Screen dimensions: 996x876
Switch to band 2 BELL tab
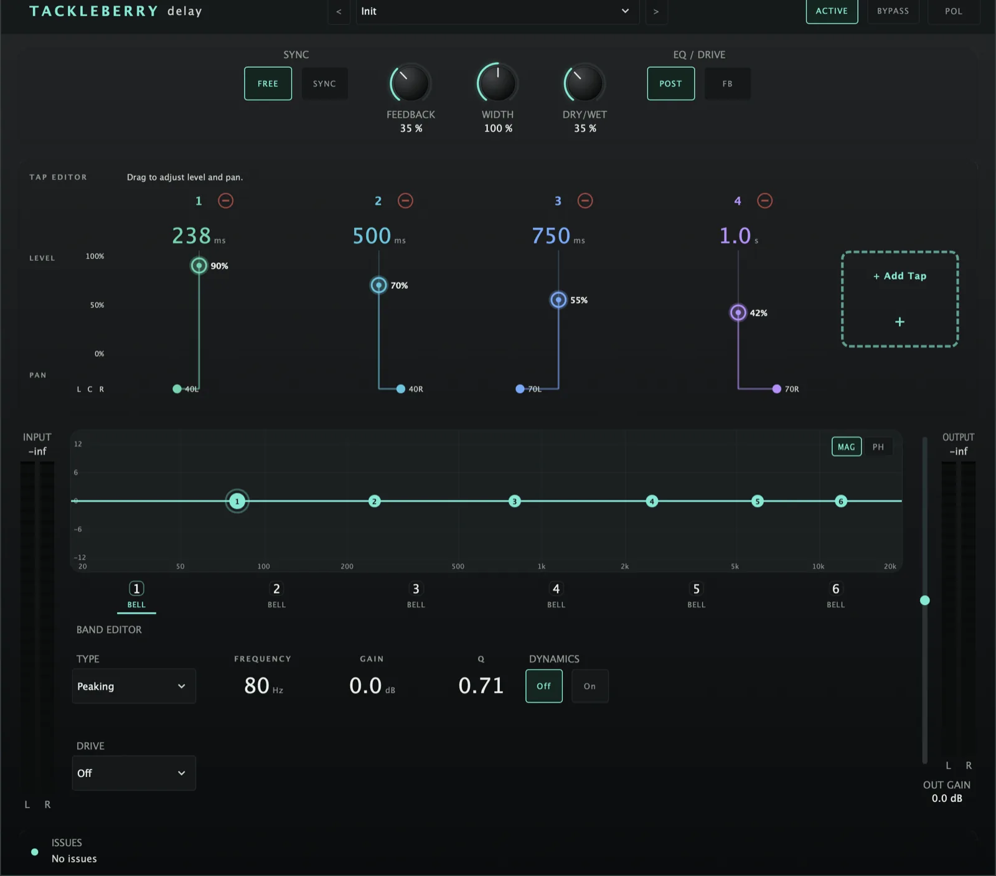pyautogui.click(x=276, y=595)
